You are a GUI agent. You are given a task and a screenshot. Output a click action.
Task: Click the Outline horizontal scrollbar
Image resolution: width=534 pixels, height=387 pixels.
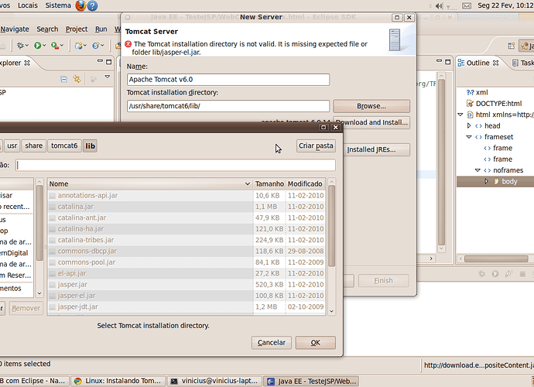tap(496, 259)
